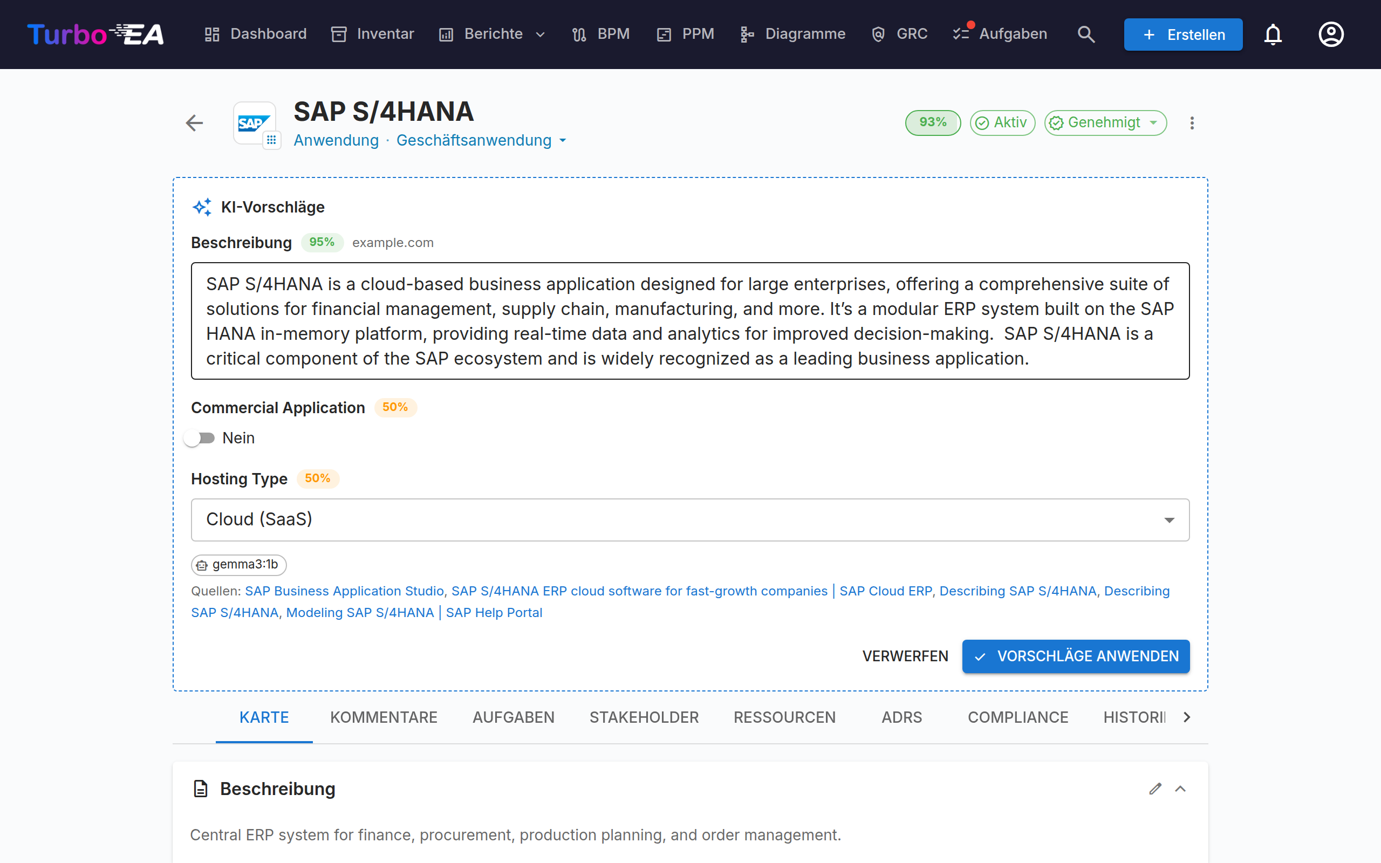Image resolution: width=1381 pixels, height=863 pixels.
Task: Click the Erstellen button
Action: point(1183,34)
